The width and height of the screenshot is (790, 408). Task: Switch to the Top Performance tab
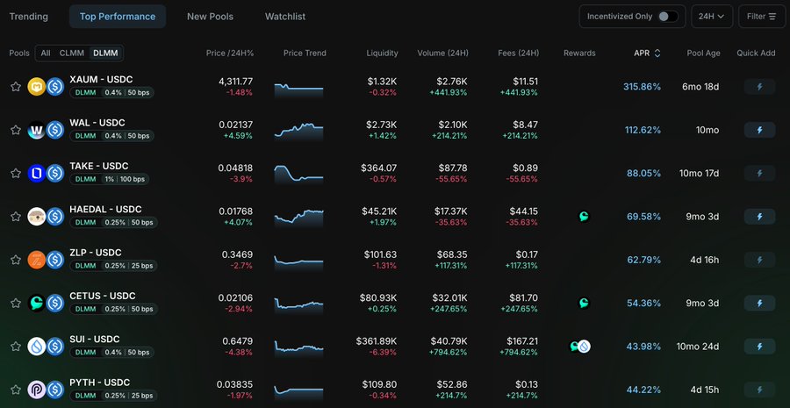[118, 17]
